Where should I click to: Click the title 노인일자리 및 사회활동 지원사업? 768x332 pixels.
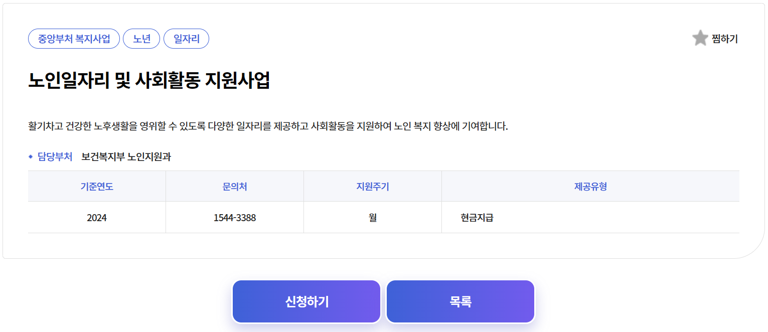149,80
